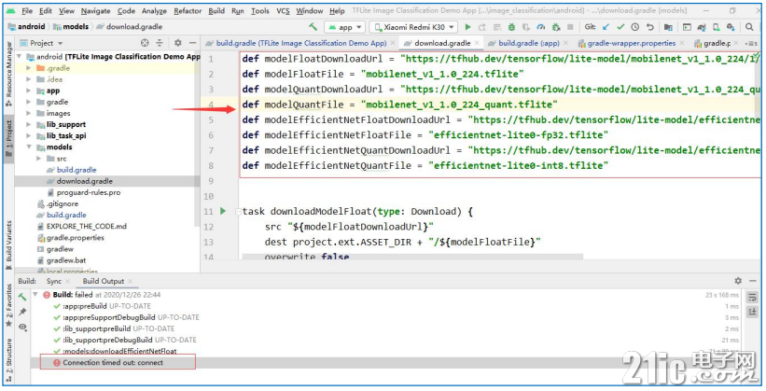Screen dimensions: 766x391
Task: Click Git commit green checkmark
Action: click(x=620, y=27)
